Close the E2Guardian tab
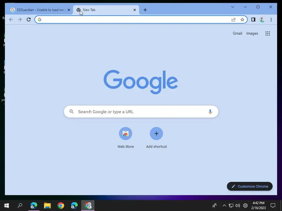282x211 pixels. tap(69, 10)
